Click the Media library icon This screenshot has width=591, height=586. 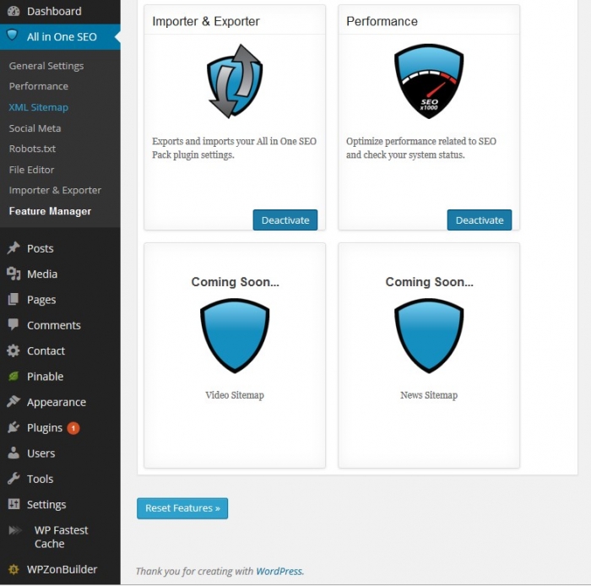[x=14, y=274]
